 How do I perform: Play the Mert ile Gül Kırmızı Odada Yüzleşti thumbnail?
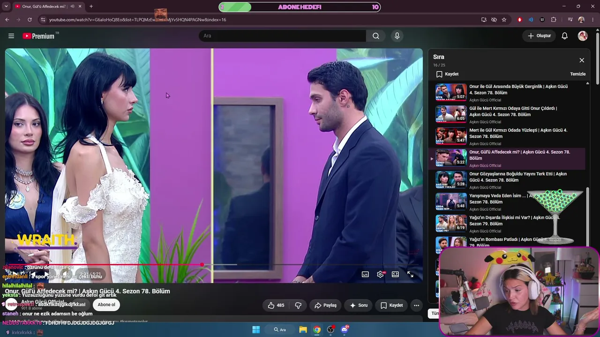pos(451,136)
